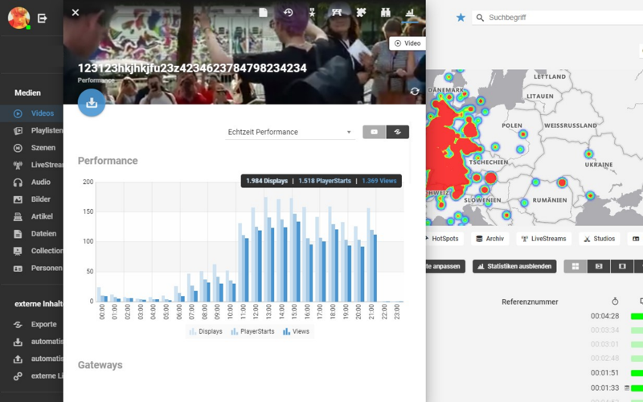Switch to the export source toggle
This screenshot has height=402, width=643.
coord(397,132)
